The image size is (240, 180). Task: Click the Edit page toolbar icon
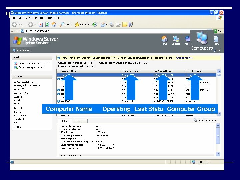click(118, 24)
